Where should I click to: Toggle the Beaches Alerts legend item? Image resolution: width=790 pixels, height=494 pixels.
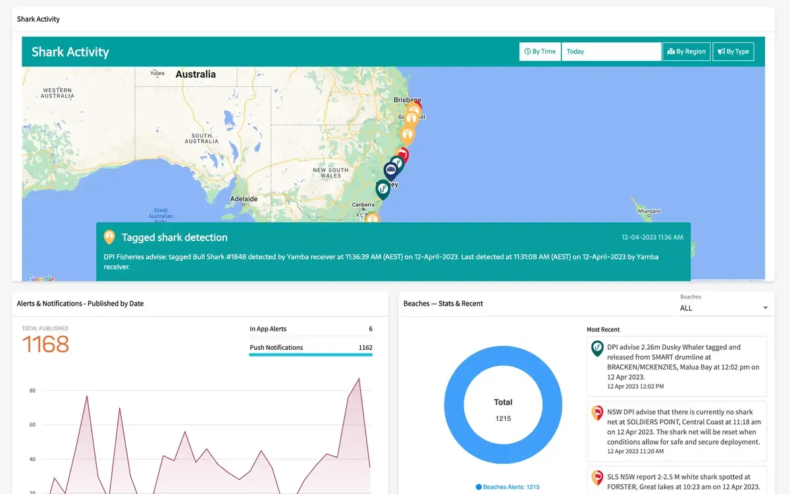coord(508,487)
